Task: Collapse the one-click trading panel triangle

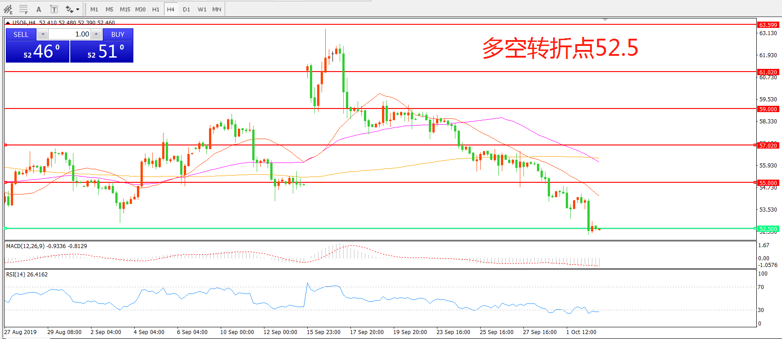Action: [x=8, y=23]
